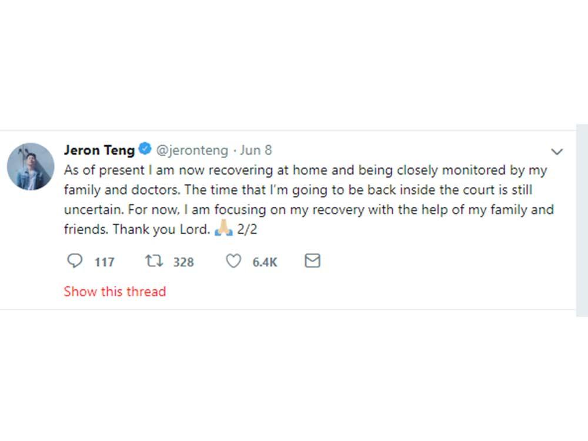
Task: Open the @jeronteng handle link
Action: coord(192,150)
